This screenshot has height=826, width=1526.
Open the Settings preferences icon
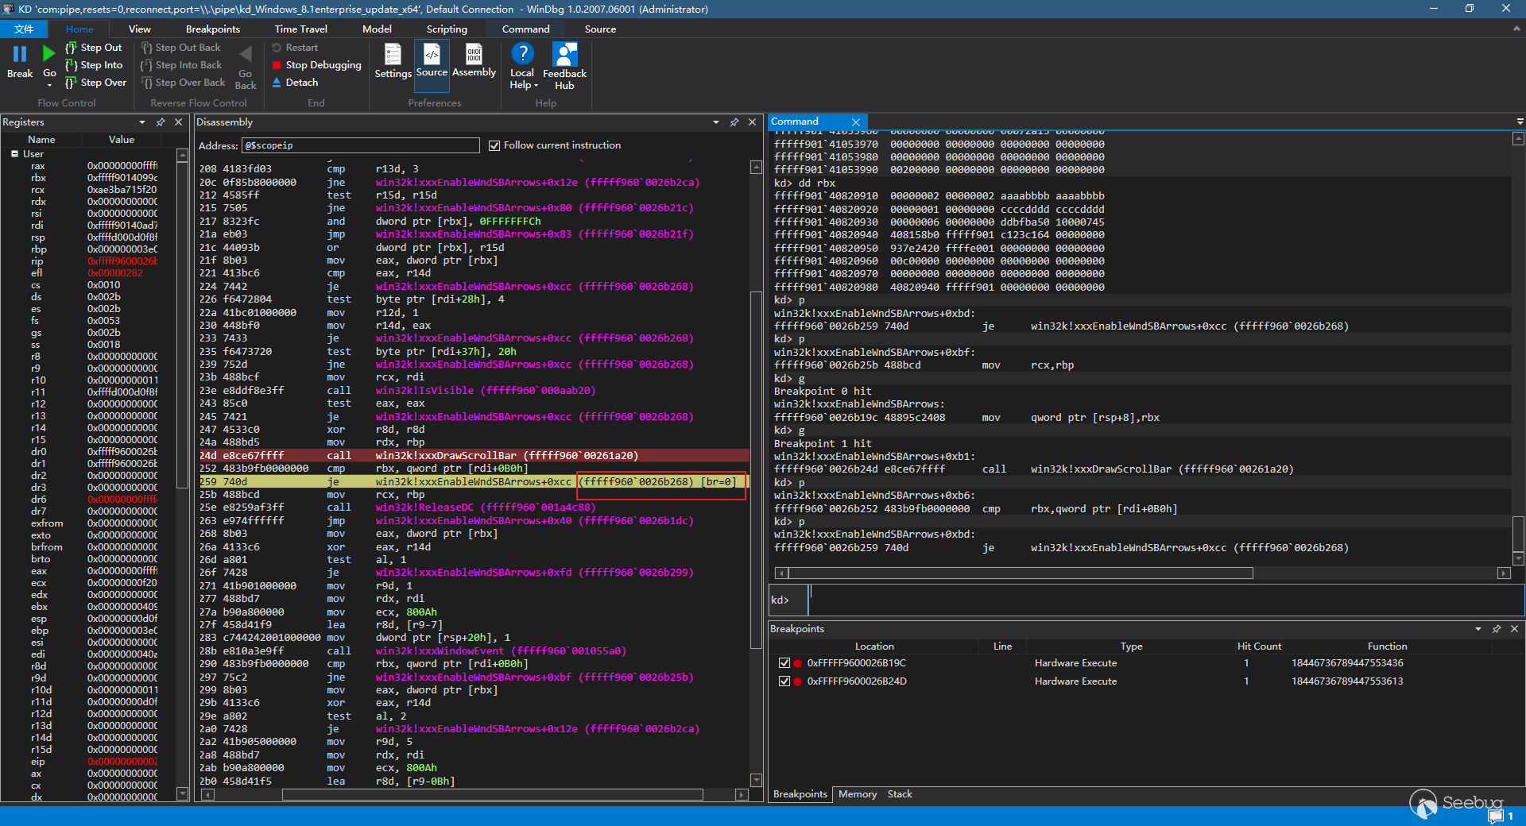pos(393,55)
